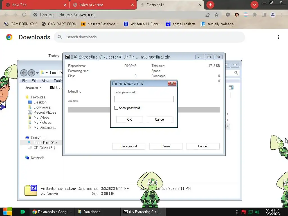Click the red flag tray icon
Image resolution: width=288 pixels, height=216 pixels.
(244, 212)
